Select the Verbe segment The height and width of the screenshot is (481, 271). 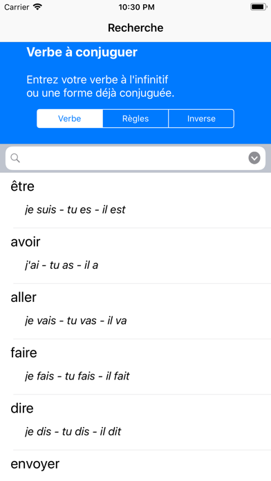[x=70, y=118]
